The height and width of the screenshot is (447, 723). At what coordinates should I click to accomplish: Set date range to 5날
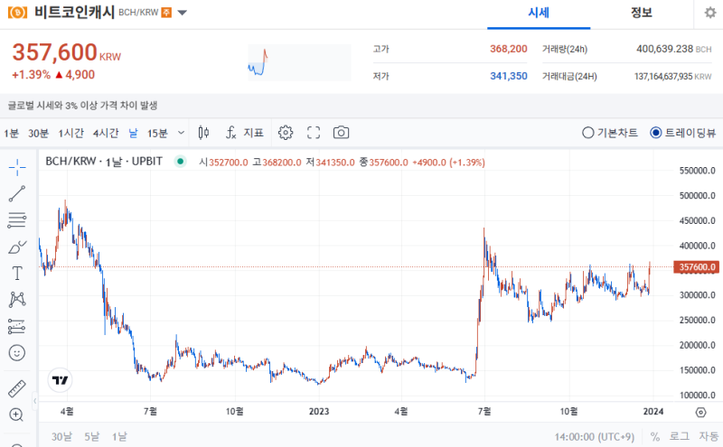92,436
